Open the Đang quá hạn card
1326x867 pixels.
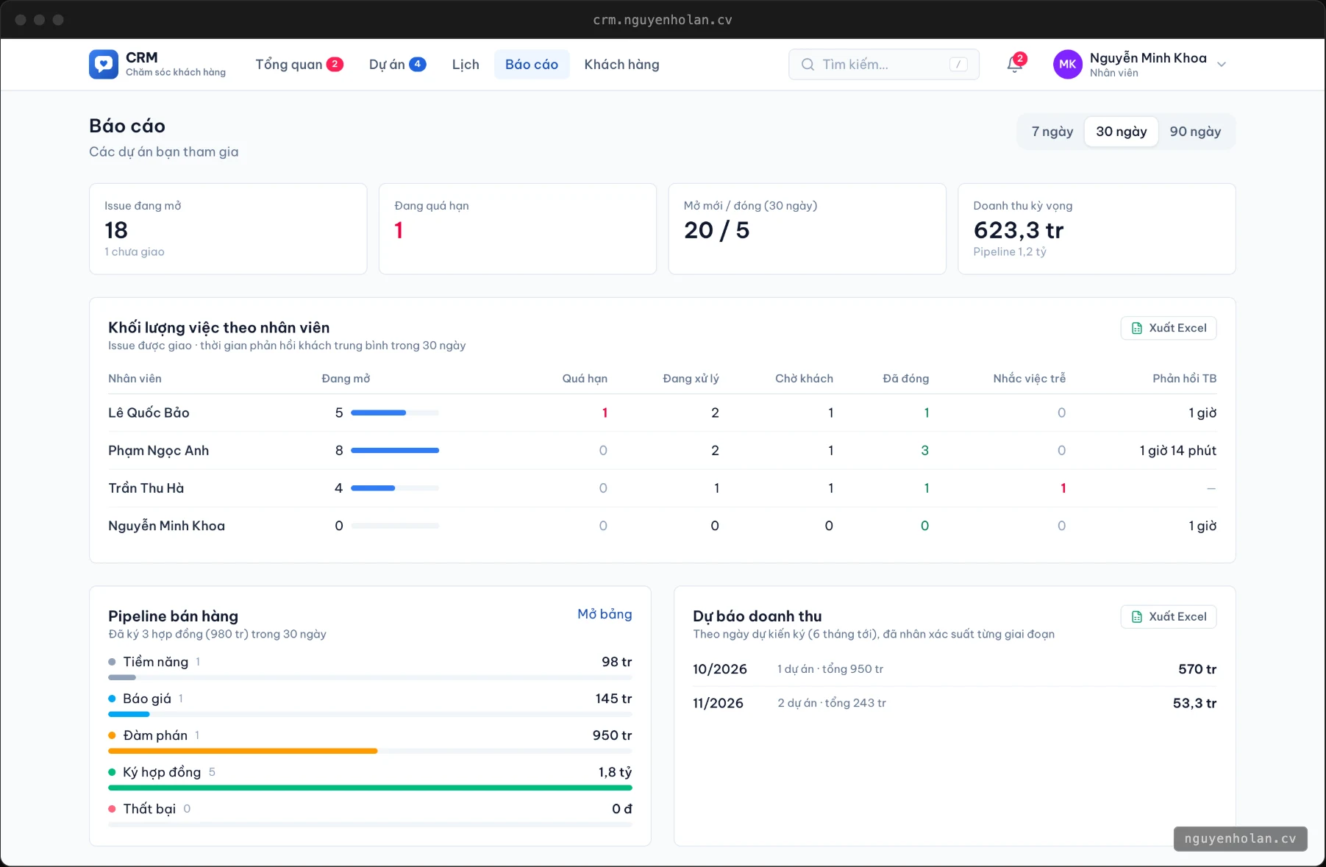[x=518, y=229]
